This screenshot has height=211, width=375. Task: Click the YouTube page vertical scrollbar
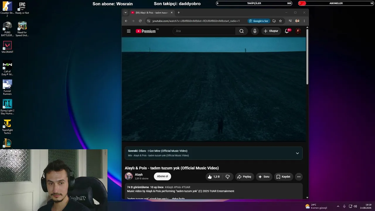(x=307, y=57)
